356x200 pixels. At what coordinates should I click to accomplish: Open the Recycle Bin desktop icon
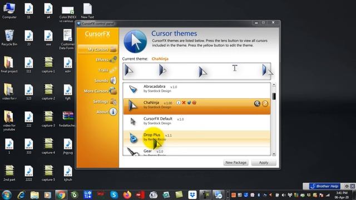coord(9,38)
